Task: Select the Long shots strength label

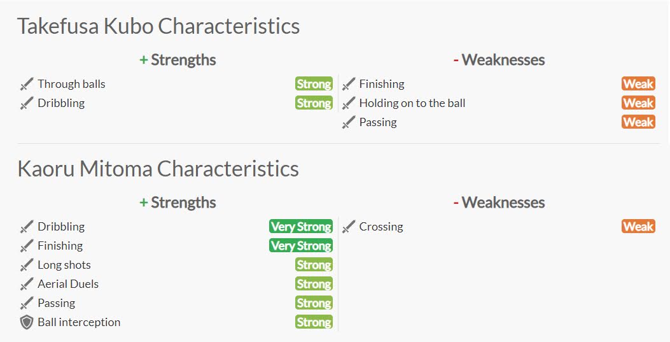Action: (64, 265)
